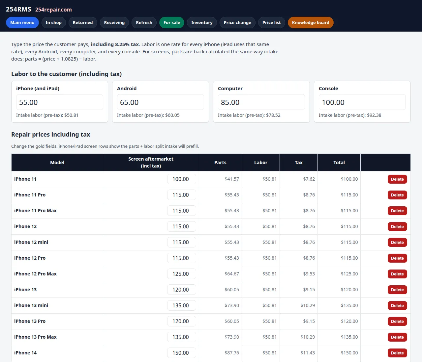Viewport: 422px width, 362px height.
Task: Open the Returned page
Action: point(83,22)
